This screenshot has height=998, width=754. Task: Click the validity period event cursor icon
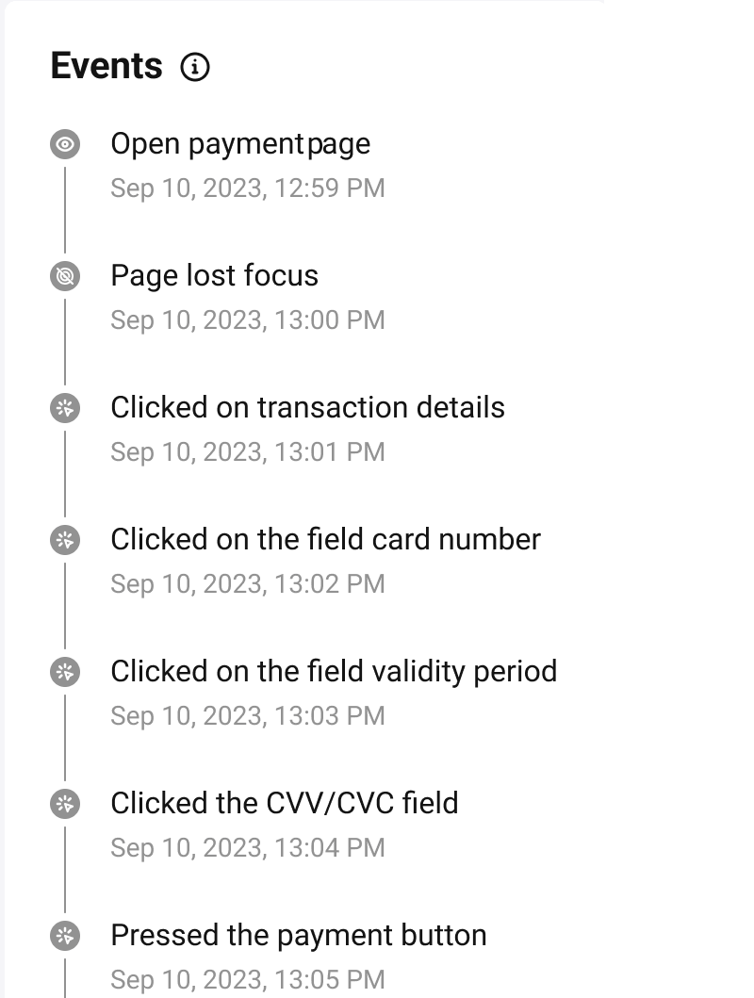click(x=65, y=672)
